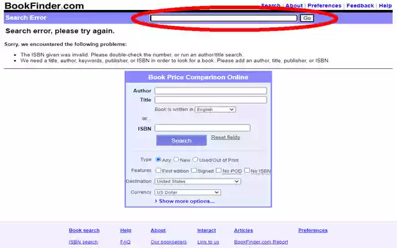This screenshot has height=248, width=397.
Task: Open the About footer link
Action: (158, 230)
